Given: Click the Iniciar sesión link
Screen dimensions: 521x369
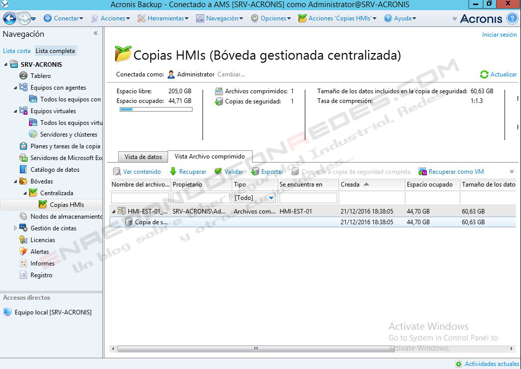Looking at the screenshot, I should click(x=499, y=35).
